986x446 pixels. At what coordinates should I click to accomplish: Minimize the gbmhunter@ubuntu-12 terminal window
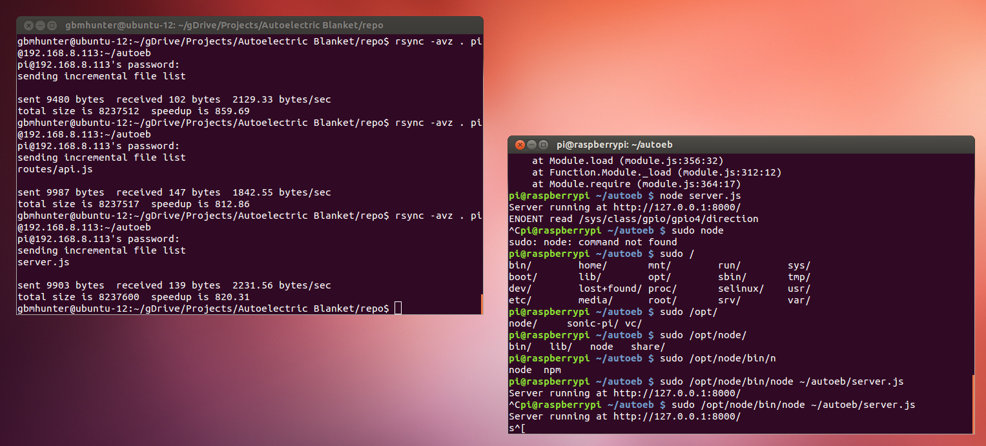pos(40,26)
